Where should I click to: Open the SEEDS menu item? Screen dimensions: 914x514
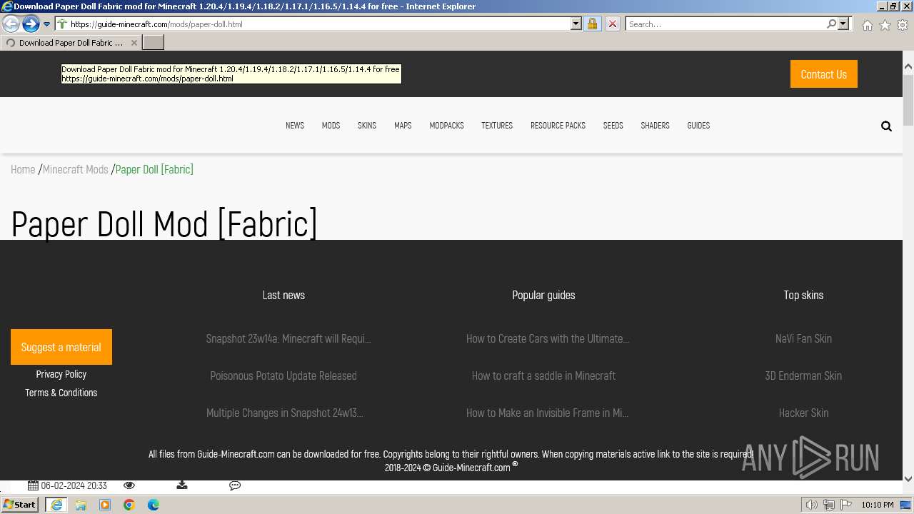click(x=613, y=125)
